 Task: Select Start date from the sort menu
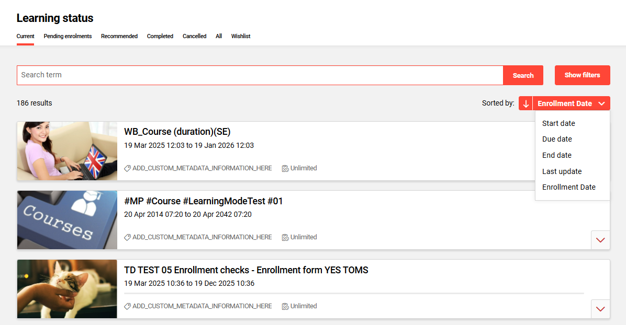coord(558,123)
